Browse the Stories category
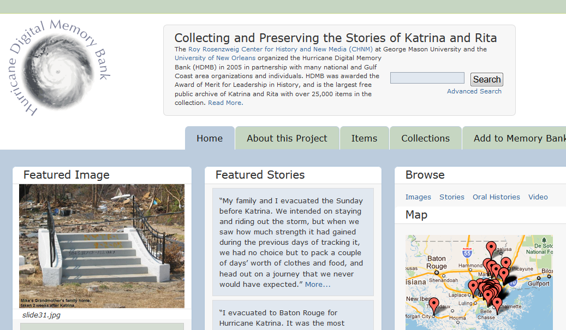 pos(451,197)
